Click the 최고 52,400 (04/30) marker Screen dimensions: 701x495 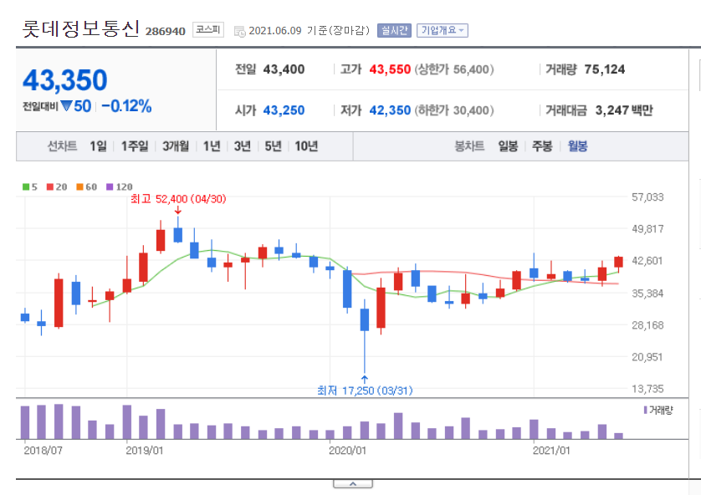point(178,199)
